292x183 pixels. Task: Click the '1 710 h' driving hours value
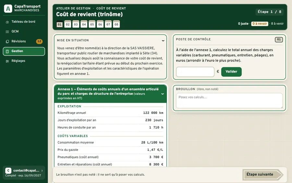156,127
